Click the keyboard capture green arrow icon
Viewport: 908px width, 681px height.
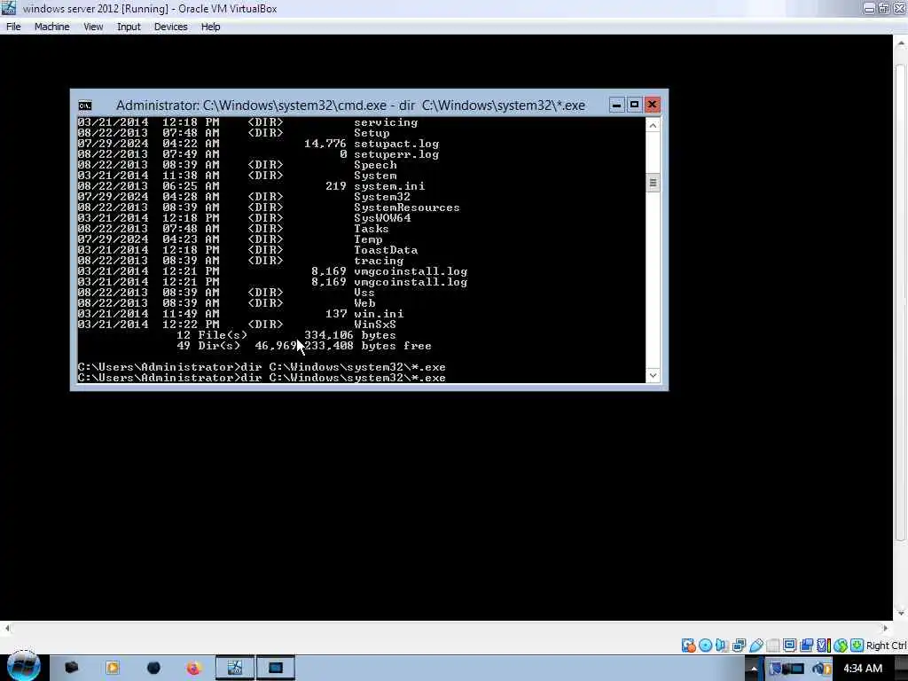click(857, 646)
